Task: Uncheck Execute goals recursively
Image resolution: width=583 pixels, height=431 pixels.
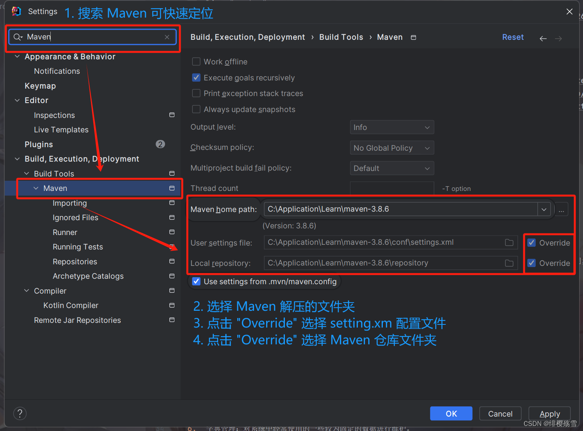Action: (x=196, y=78)
